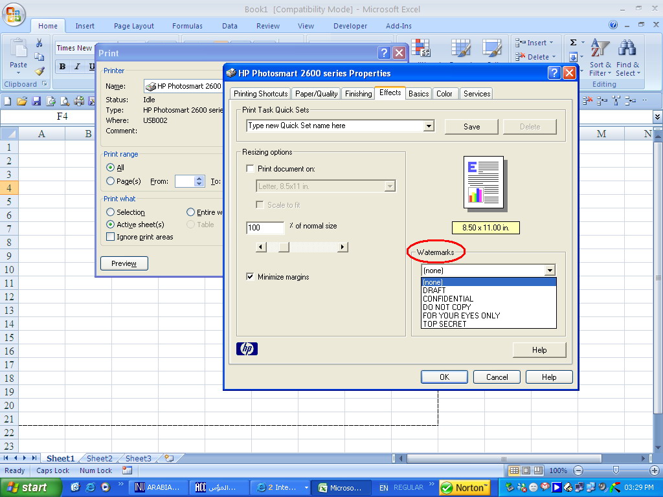The height and width of the screenshot is (497, 663).
Task: Switch to the Finishing tab
Action: click(x=358, y=93)
